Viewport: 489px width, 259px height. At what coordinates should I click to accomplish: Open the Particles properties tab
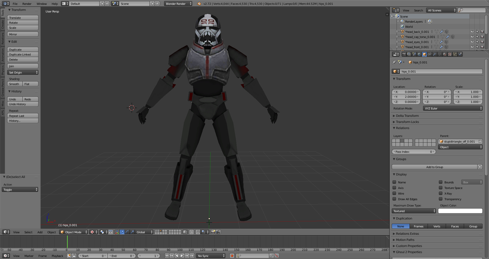point(455,54)
